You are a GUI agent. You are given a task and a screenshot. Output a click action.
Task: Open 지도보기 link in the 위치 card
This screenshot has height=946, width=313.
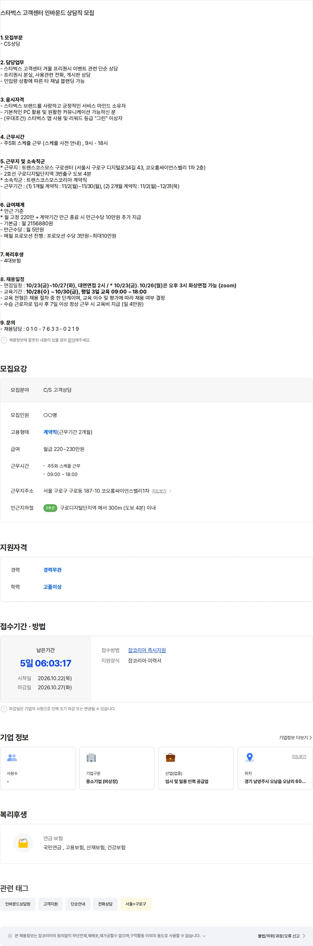pos(299,757)
